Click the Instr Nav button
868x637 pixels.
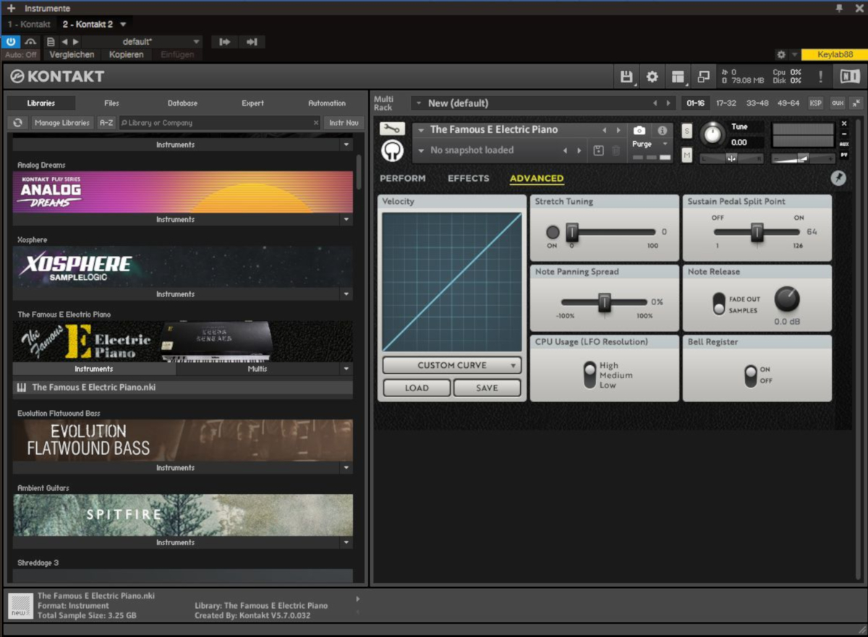344,123
